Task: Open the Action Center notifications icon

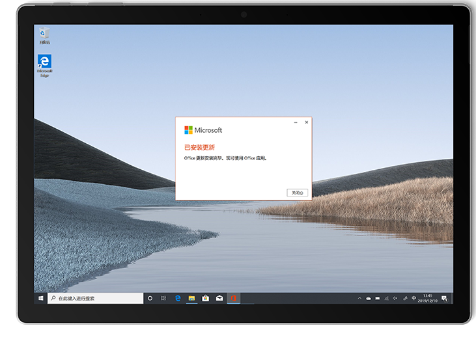Action: [x=444, y=298]
